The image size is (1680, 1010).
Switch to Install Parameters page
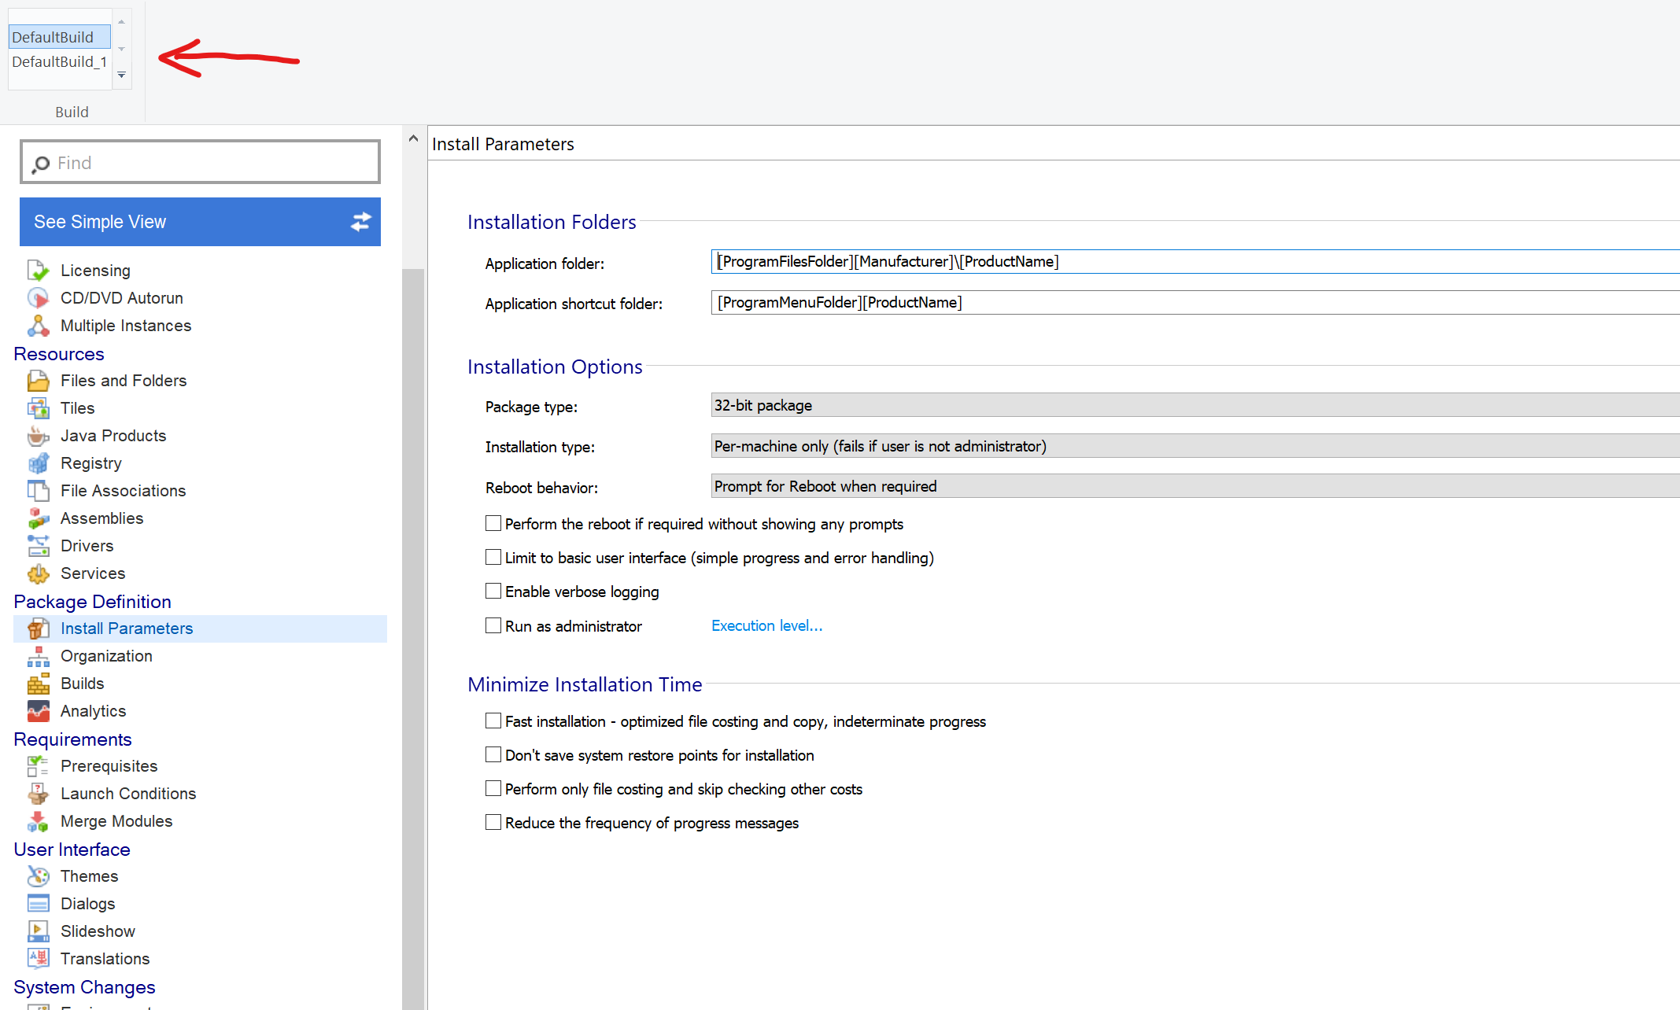127,628
